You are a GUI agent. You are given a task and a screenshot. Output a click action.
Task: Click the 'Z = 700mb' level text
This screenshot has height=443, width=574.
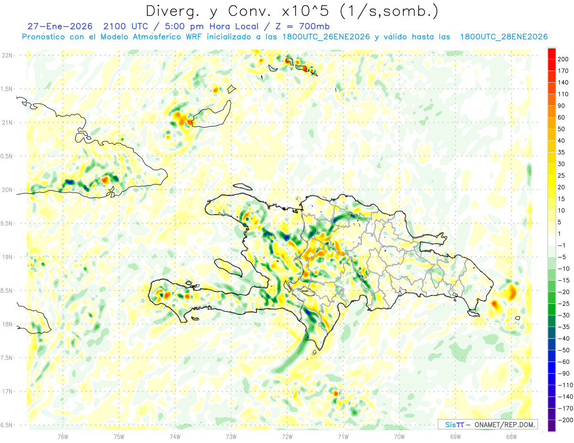tap(303, 26)
